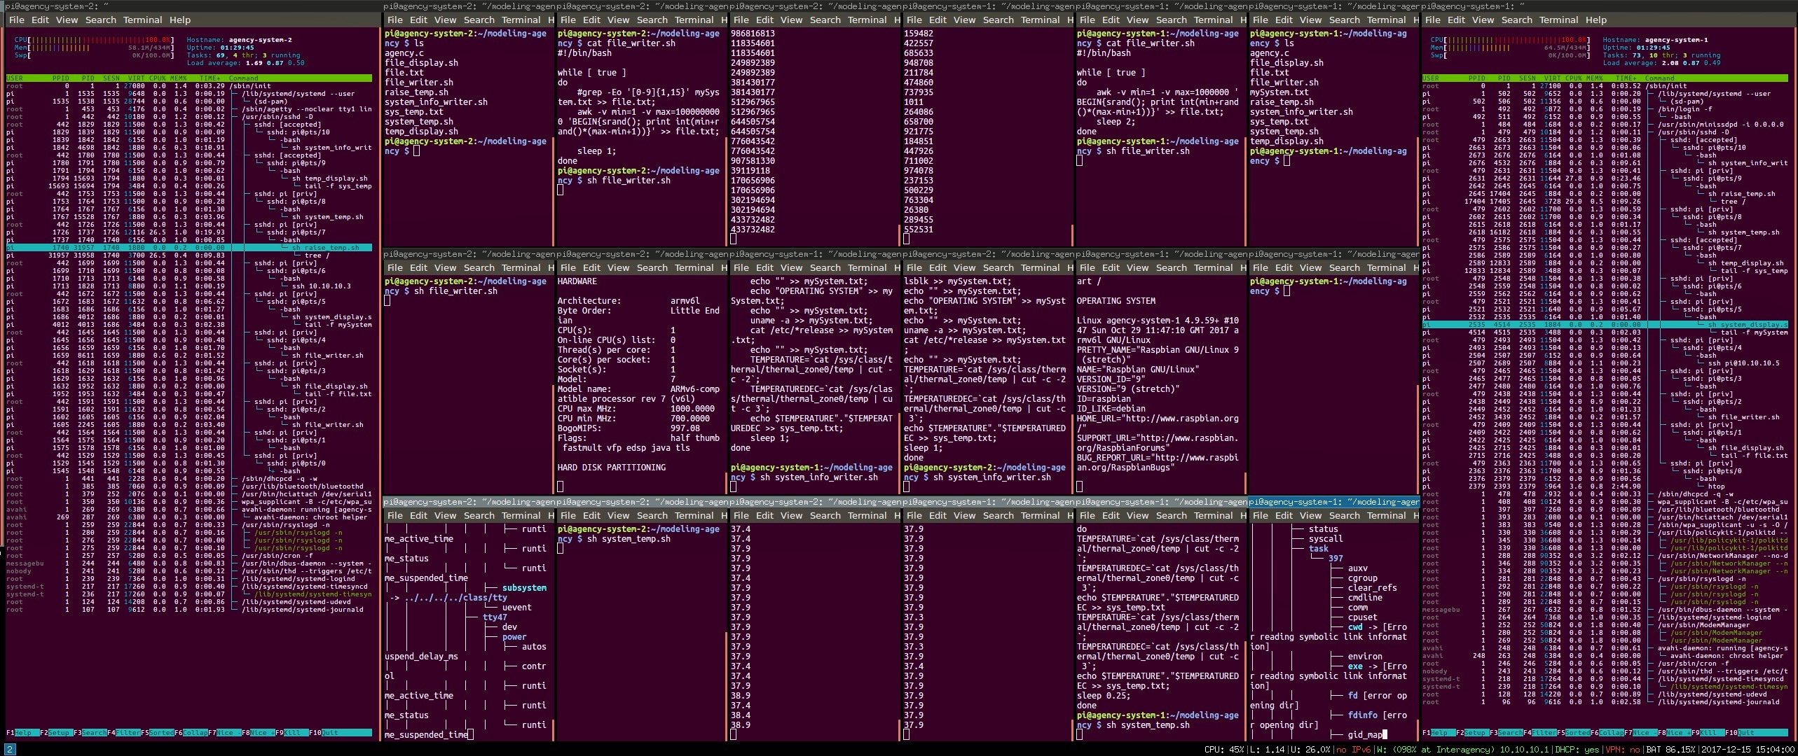Open View menu in agency-system-2 ls listing window
This screenshot has height=756, width=1798.
click(x=446, y=20)
